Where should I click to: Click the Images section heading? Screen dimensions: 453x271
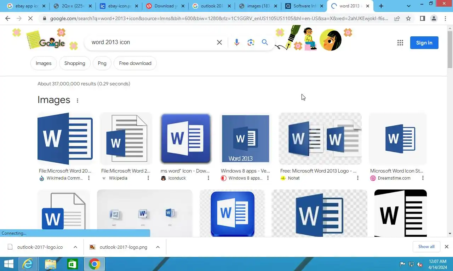point(54,100)
